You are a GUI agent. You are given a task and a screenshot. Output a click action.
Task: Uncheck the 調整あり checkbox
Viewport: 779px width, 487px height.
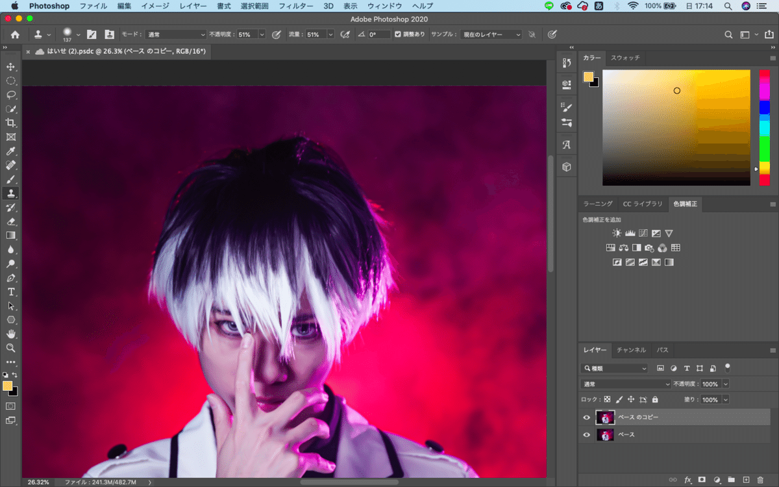[x=398, y=34]
